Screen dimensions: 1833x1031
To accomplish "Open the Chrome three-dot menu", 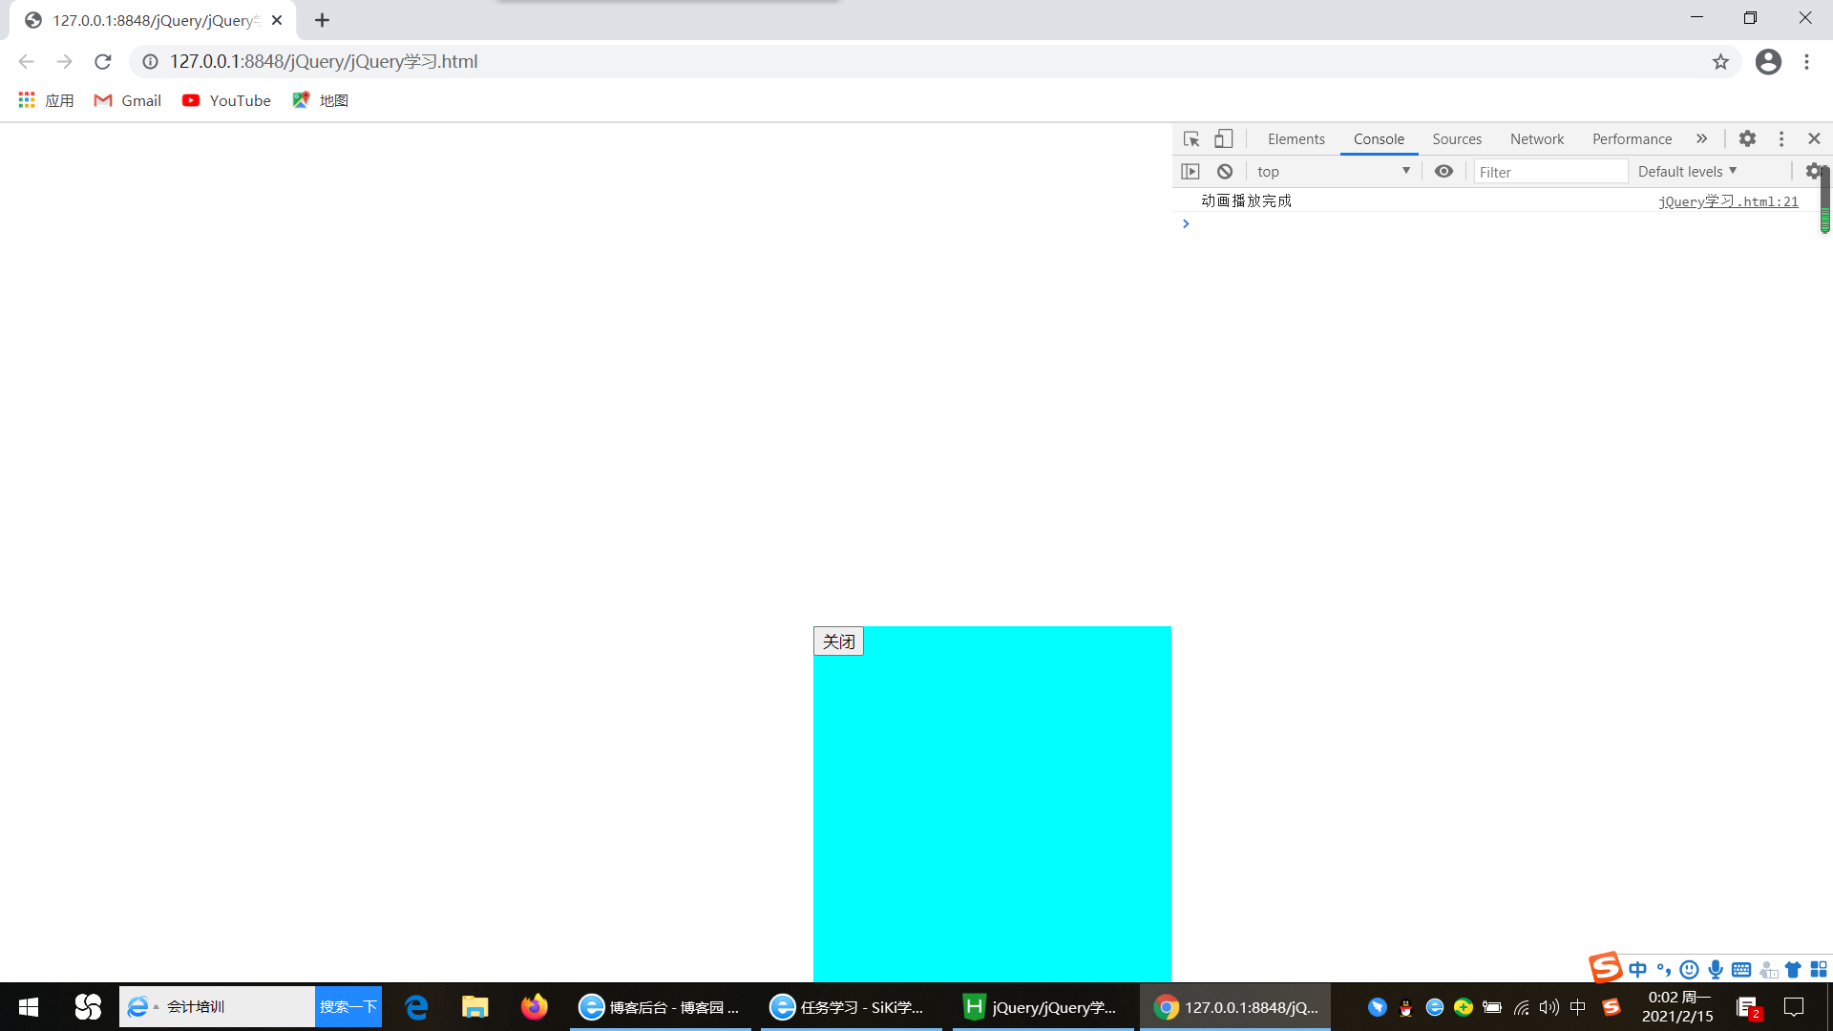I will click(x=1806, y=62).
